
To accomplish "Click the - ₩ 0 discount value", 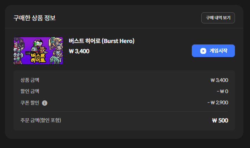I will click(222, 91).
